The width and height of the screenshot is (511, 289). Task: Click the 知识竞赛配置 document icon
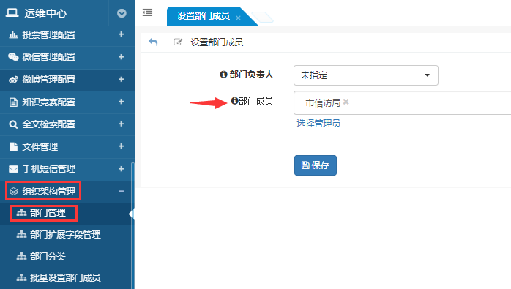13,102
